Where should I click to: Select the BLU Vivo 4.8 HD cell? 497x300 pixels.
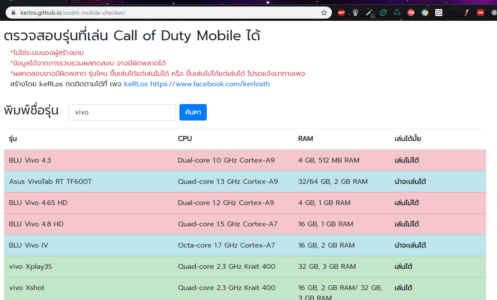tap(36, 224)
